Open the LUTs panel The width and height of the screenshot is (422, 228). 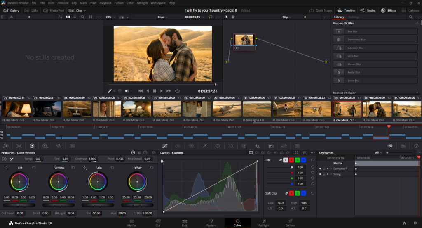point(31,10)
